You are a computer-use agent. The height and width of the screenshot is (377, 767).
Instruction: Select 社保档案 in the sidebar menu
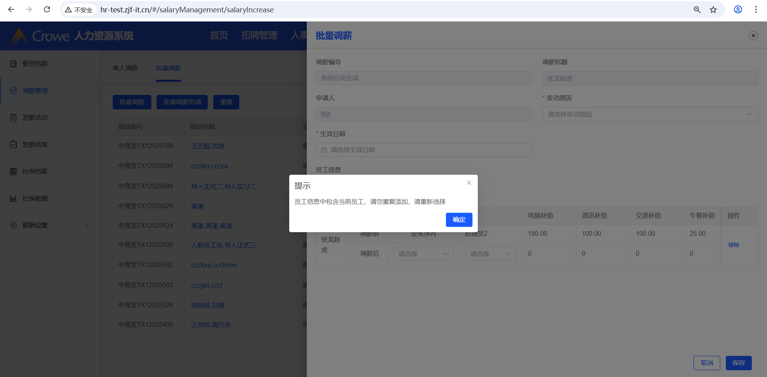coord(35,172)
